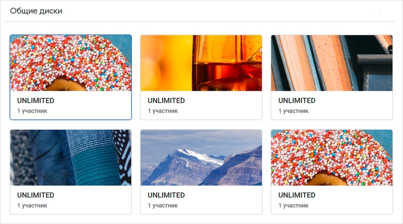This screenshot has height=224, width=403.
Task: Open the snowy mountains drive thumbnail
Action: pyautogui.click(x=201, y=158)
